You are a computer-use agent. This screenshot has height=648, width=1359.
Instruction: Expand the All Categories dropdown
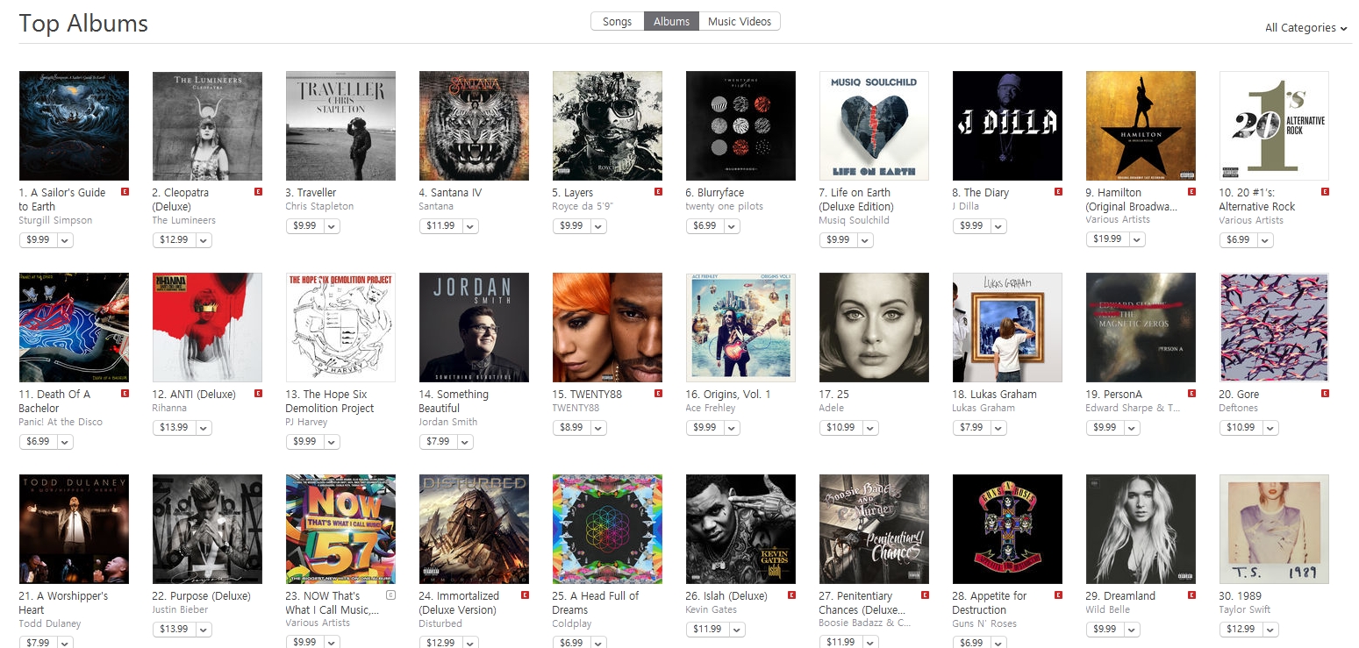(1305, 28)
